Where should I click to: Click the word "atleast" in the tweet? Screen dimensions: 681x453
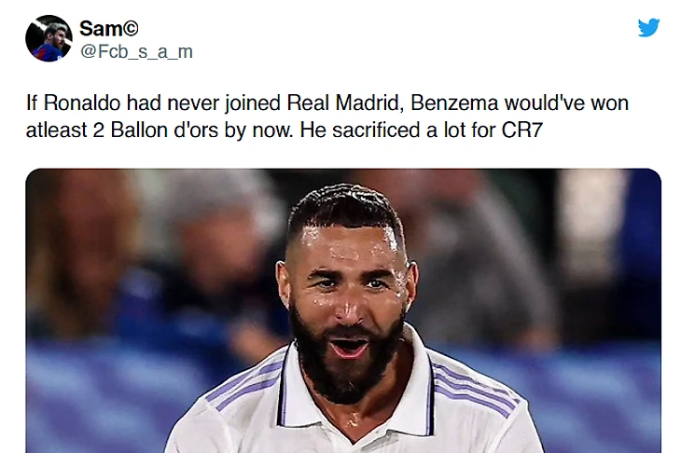(x=57, y=129)
